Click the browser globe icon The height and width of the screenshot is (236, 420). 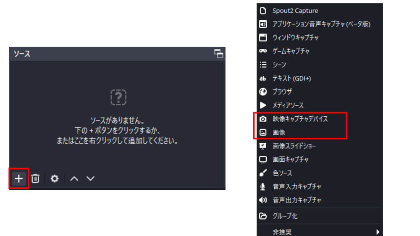tap(263, 92)
